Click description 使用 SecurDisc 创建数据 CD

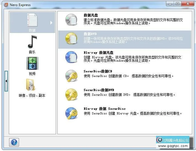(x=129, y=76)
